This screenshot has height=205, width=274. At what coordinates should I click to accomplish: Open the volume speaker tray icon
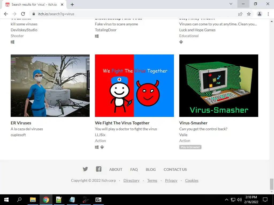(x=239, y=200)
